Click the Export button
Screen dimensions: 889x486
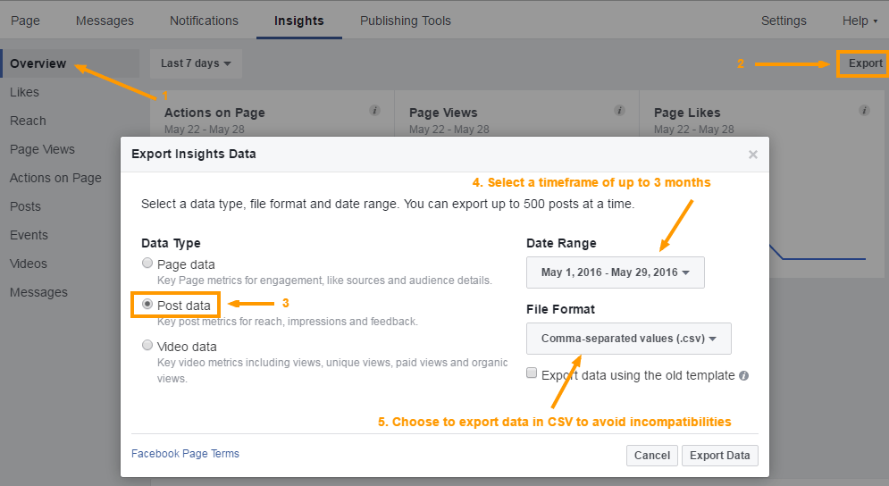pyautogui.click(x=865, y=63)
